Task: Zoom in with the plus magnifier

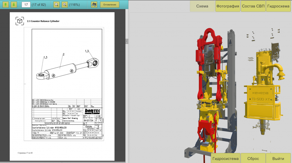Action: (65, 5)
